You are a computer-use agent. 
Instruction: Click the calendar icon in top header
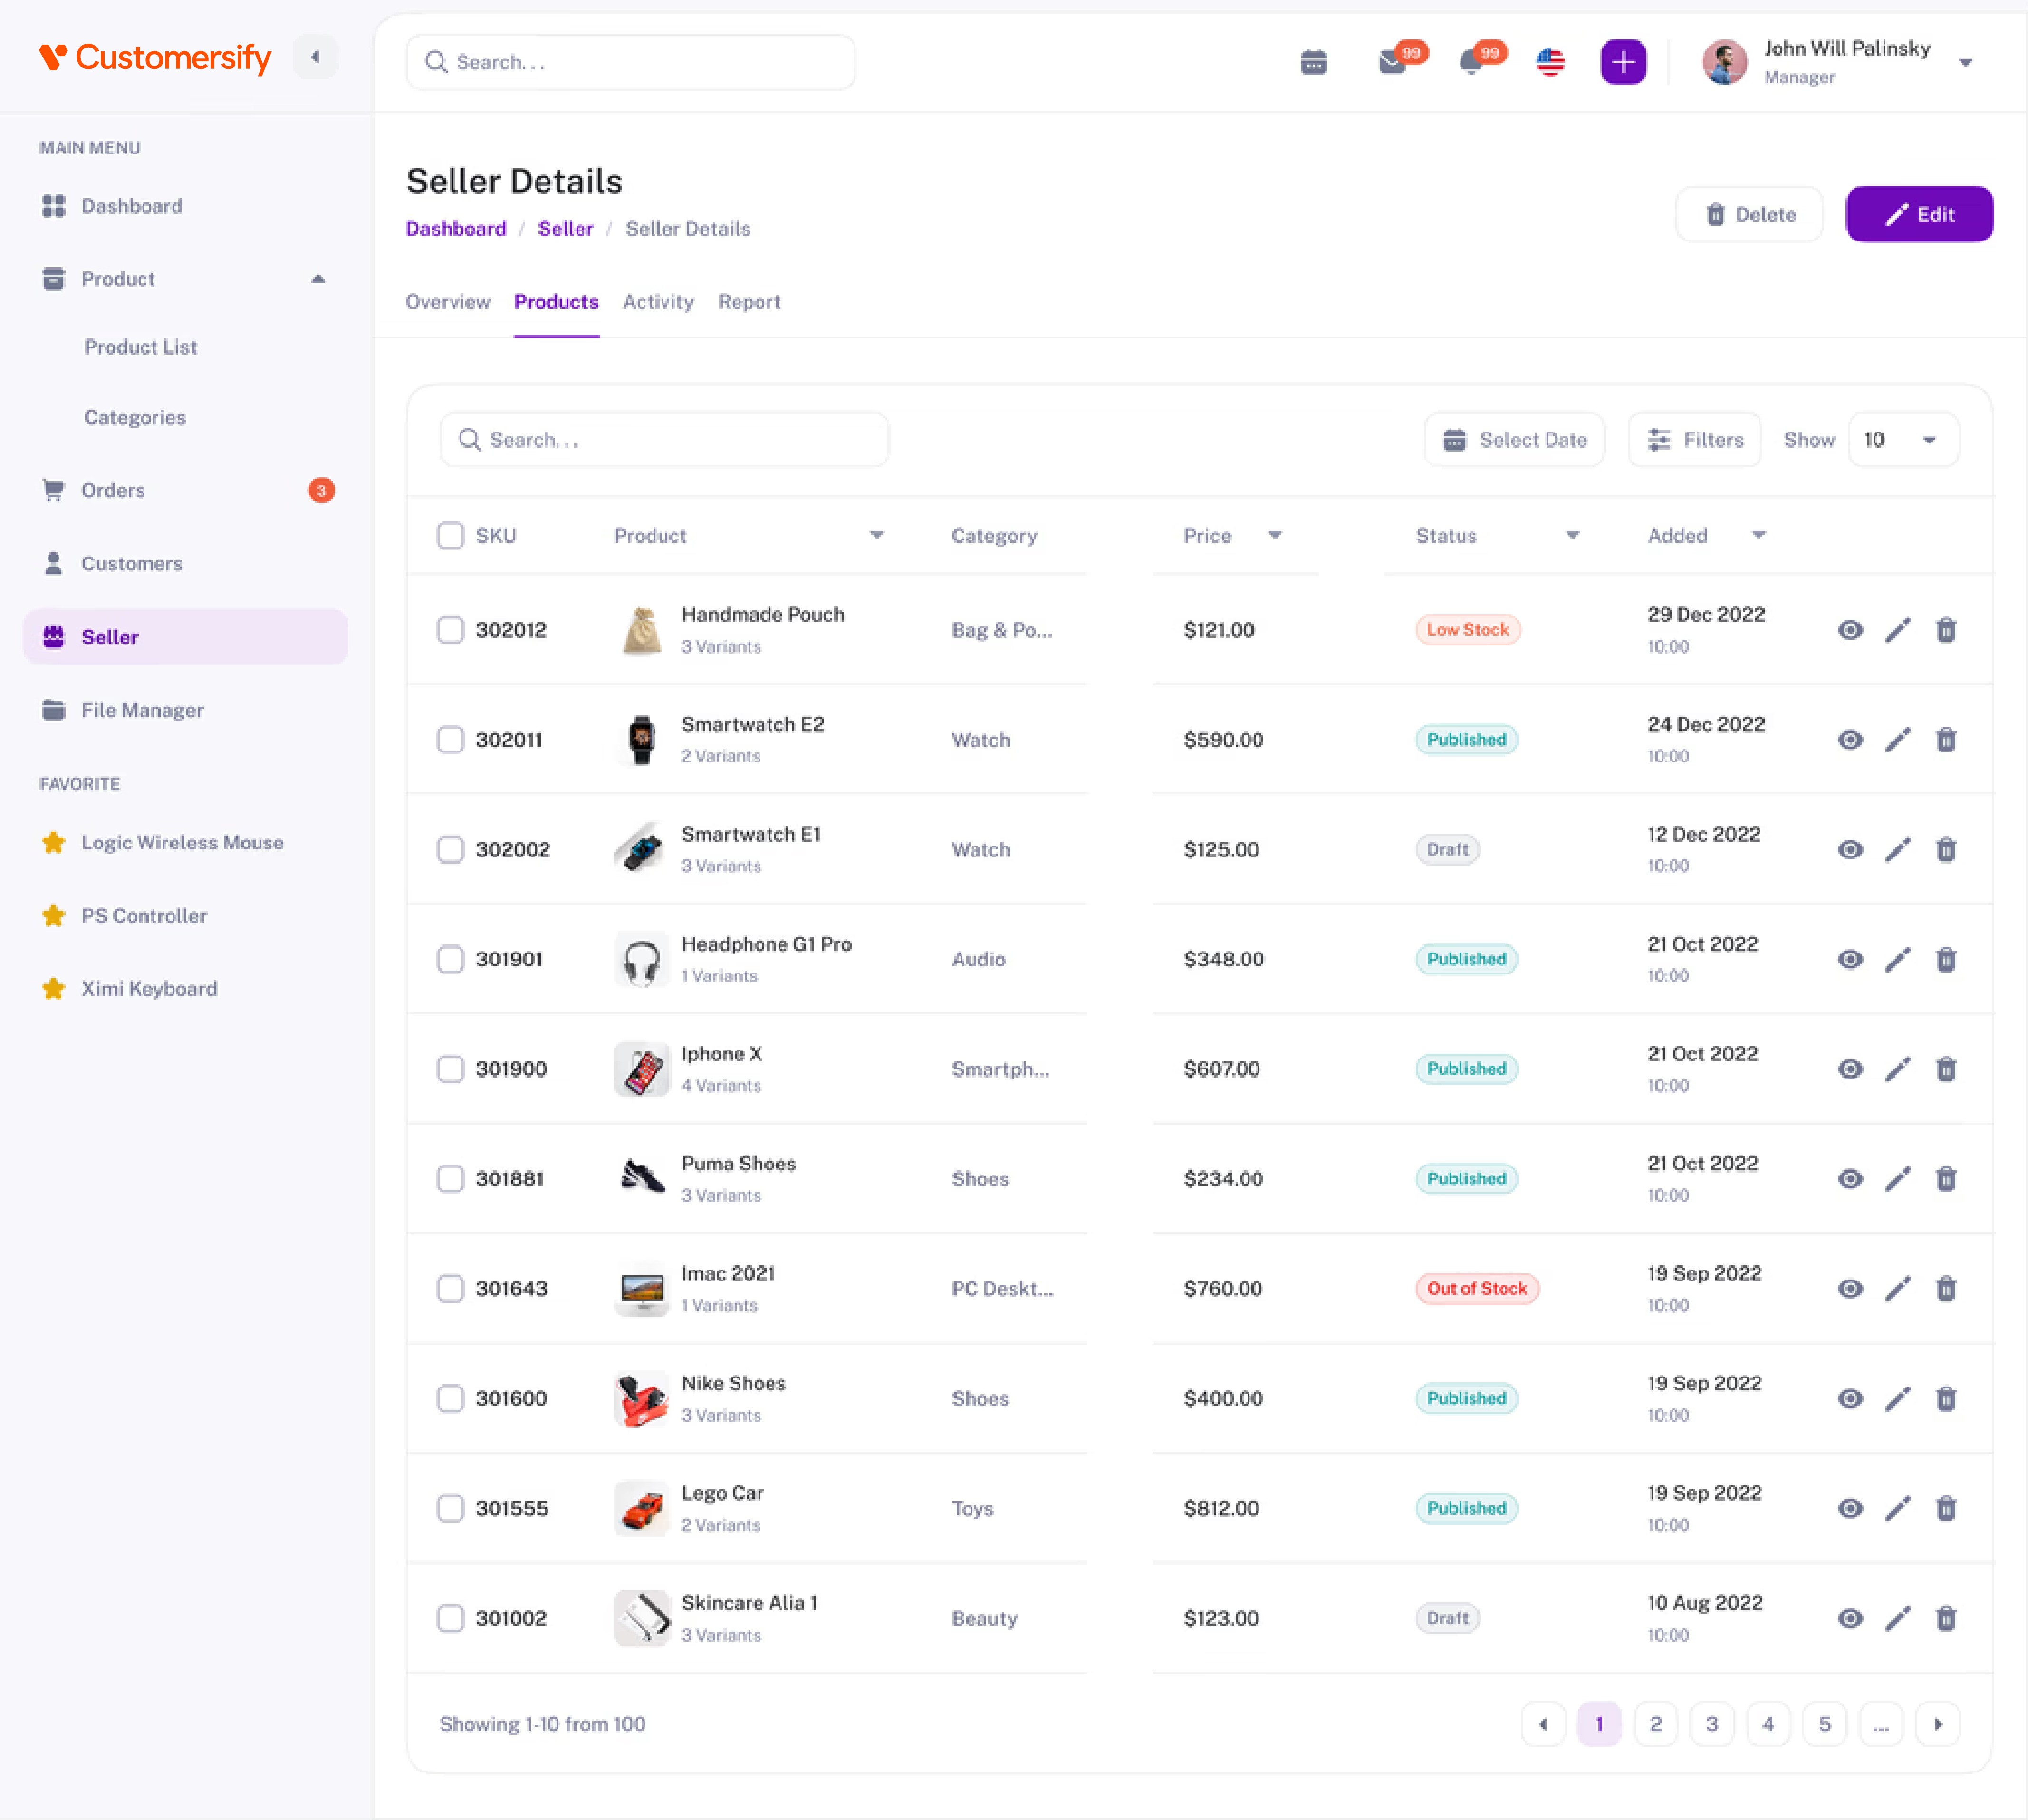1313,63
